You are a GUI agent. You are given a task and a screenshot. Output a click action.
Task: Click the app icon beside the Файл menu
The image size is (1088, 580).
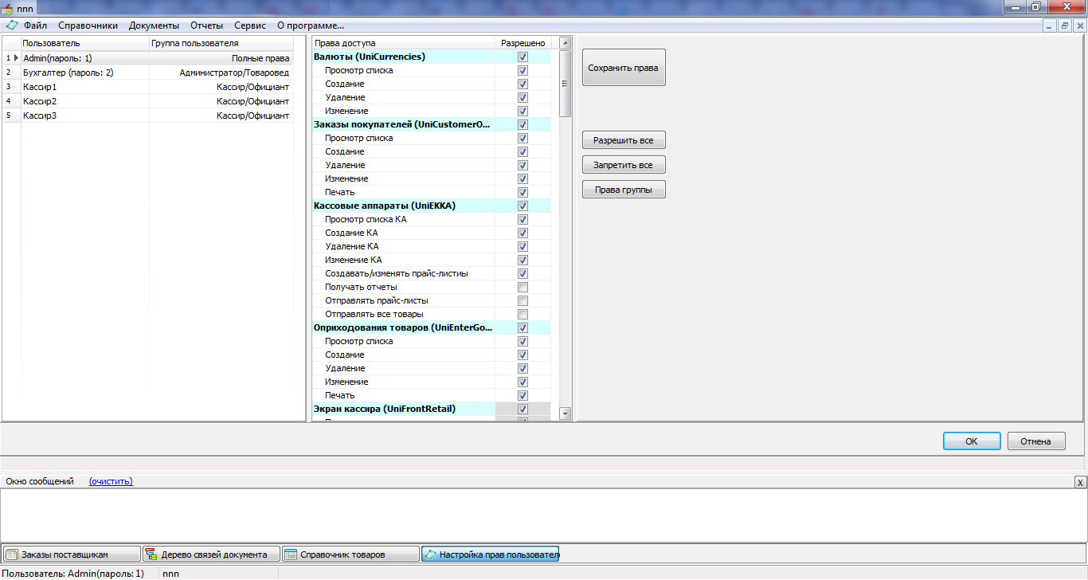[12, 25]
